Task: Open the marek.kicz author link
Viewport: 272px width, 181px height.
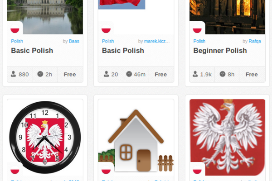Action: tap(157, 41)
